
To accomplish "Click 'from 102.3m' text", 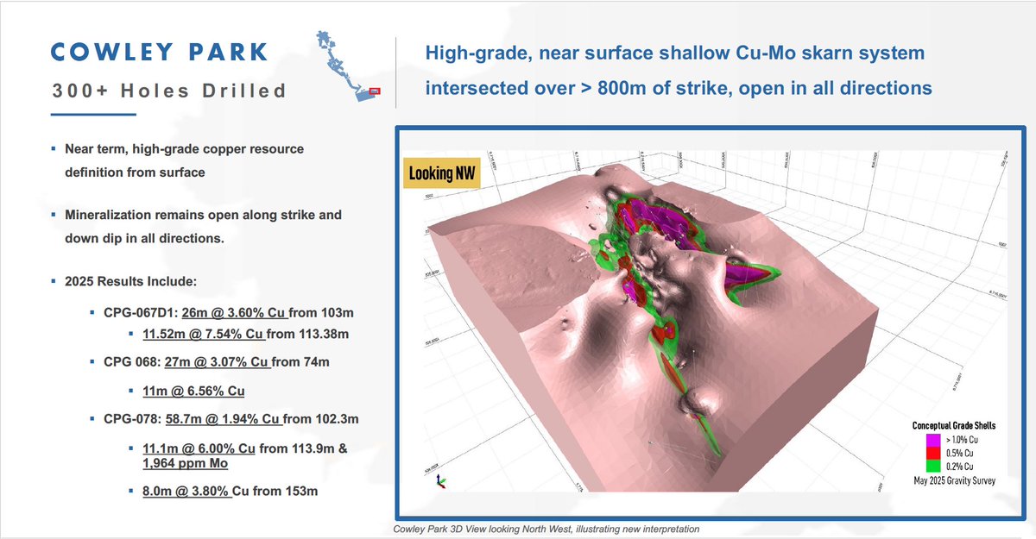I will click(x=320, y=420).
